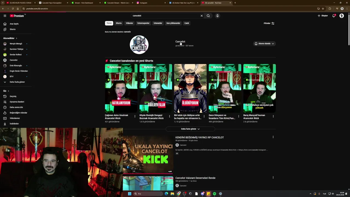Open the ÖLDÜRÜYORUM samurai Short thumbnail
The width and height of the screenshot is (350, 197).
[x=190, y=88]
